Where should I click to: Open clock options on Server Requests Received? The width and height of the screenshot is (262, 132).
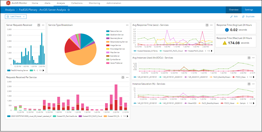coord(39,25)
